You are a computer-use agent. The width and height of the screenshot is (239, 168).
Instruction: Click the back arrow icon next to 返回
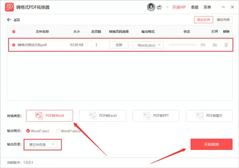(x=9, y=20)
